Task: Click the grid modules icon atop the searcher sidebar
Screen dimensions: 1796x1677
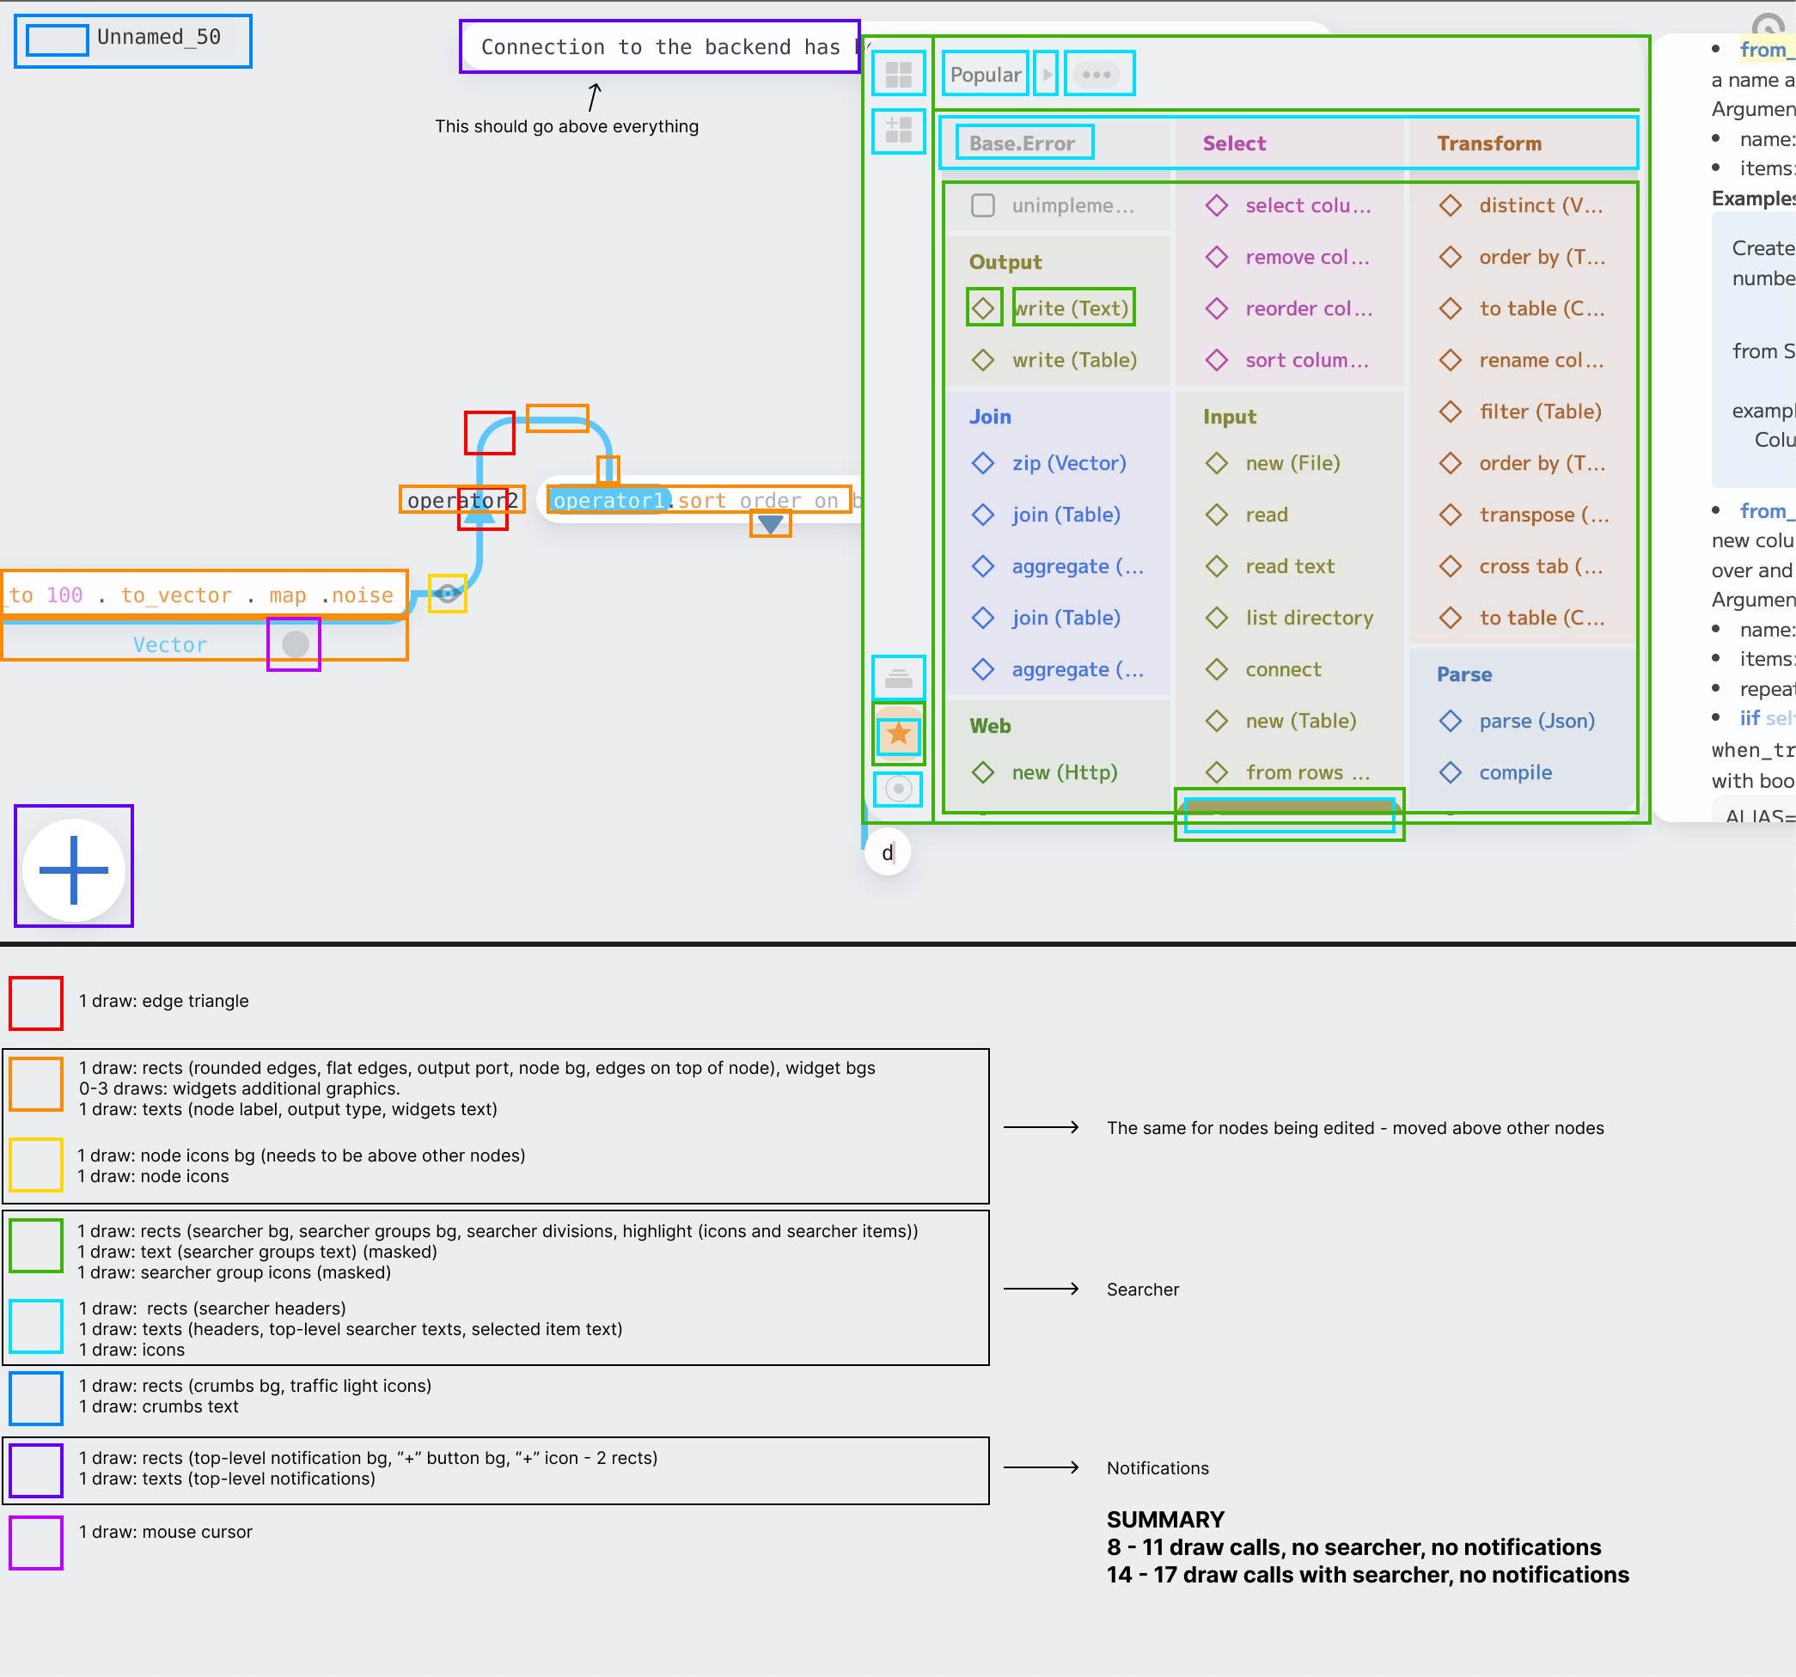Action: tap(898, 74)
